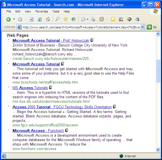Go to the Home page icon

point(48,19)
